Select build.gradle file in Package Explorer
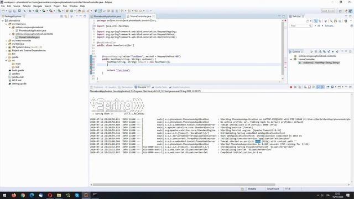354x199 pixels. pyautogui.click(x=18, y=70)
